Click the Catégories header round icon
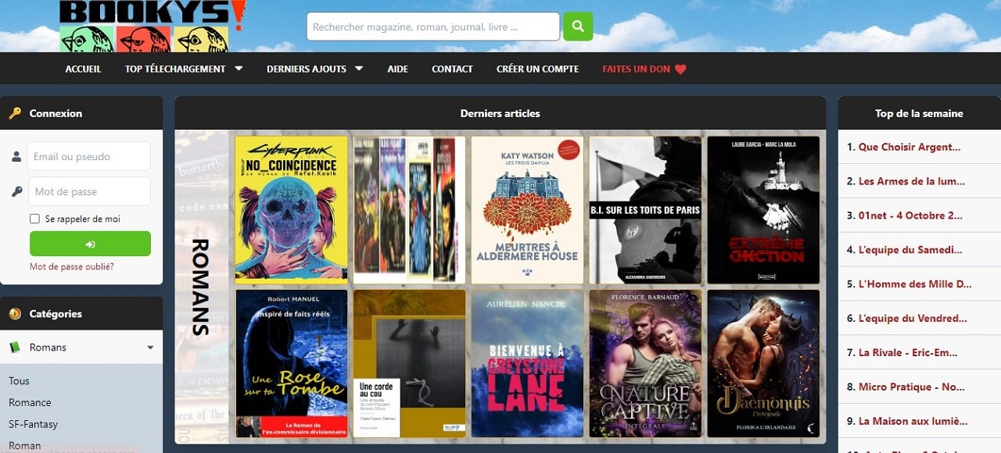This screenshot has width=1001, height=453. coord(15,314)
